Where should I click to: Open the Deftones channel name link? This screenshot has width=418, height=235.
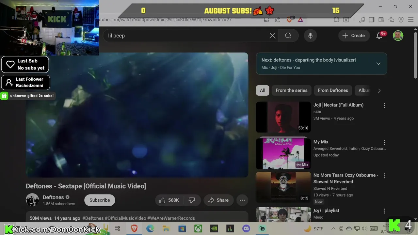(53, 197)
